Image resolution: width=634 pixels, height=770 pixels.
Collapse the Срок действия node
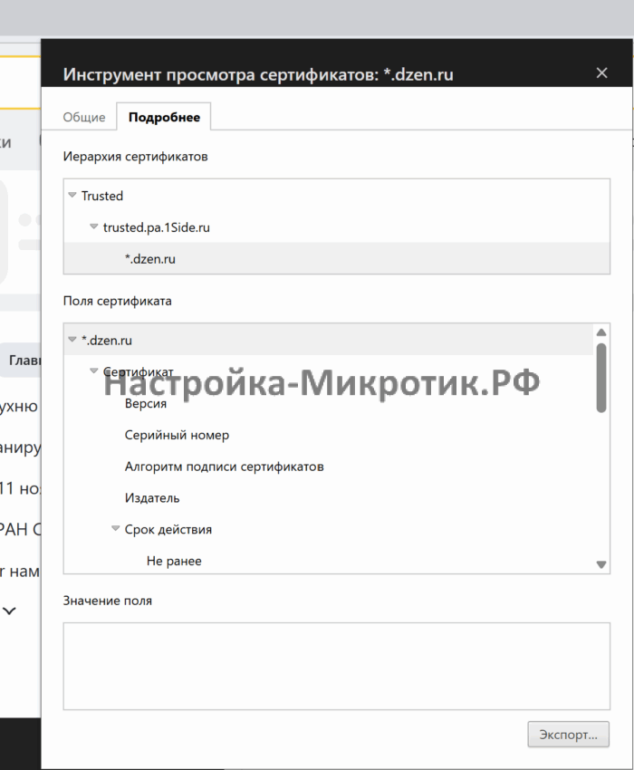pyautogui.click(x=115, y=529)
